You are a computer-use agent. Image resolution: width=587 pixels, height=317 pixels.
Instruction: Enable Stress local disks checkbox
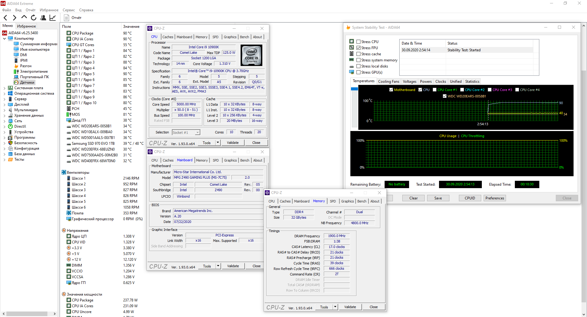coord(358,66)
